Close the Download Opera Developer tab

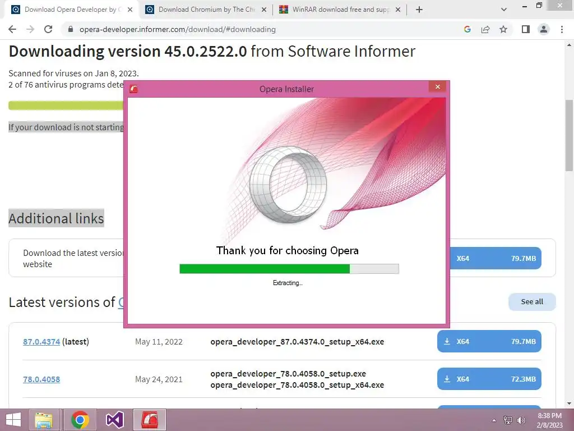point(130,10)
